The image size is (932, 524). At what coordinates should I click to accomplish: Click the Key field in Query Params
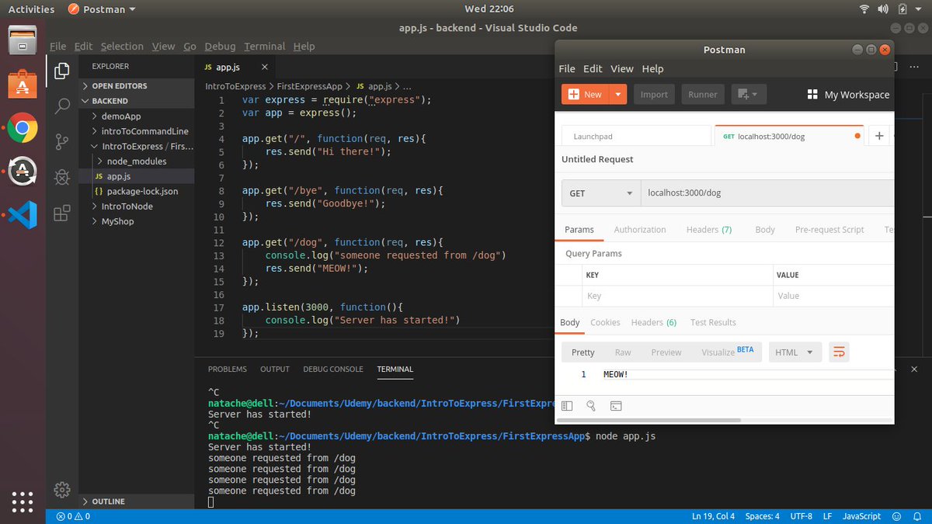pyautogui.click(x=677, y=296)
